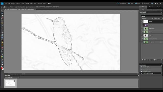Image resolution: width=163 pixels, height=92 pixels.
Task: Hide the Sketch layer
Action: (x=142, y=21)
